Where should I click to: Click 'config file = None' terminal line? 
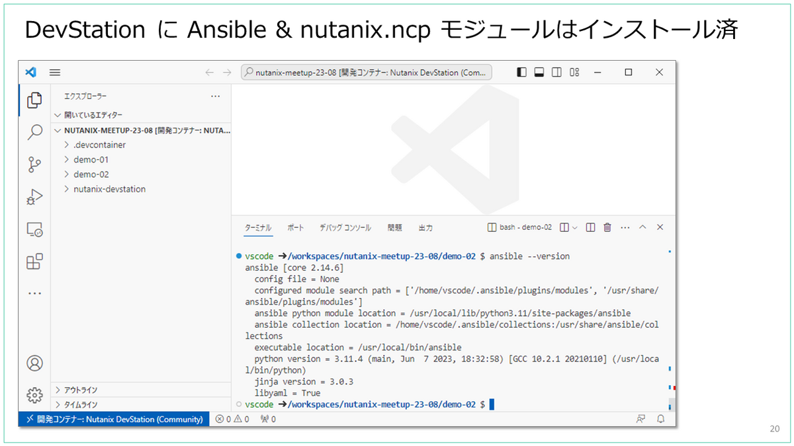(297, 279)
